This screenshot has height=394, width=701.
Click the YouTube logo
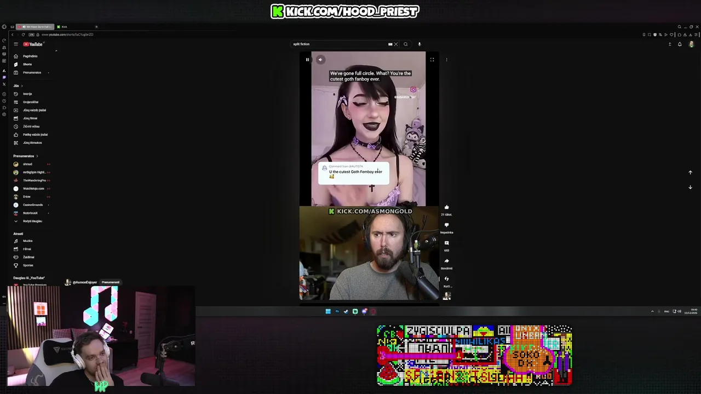[x=33, y=44]
